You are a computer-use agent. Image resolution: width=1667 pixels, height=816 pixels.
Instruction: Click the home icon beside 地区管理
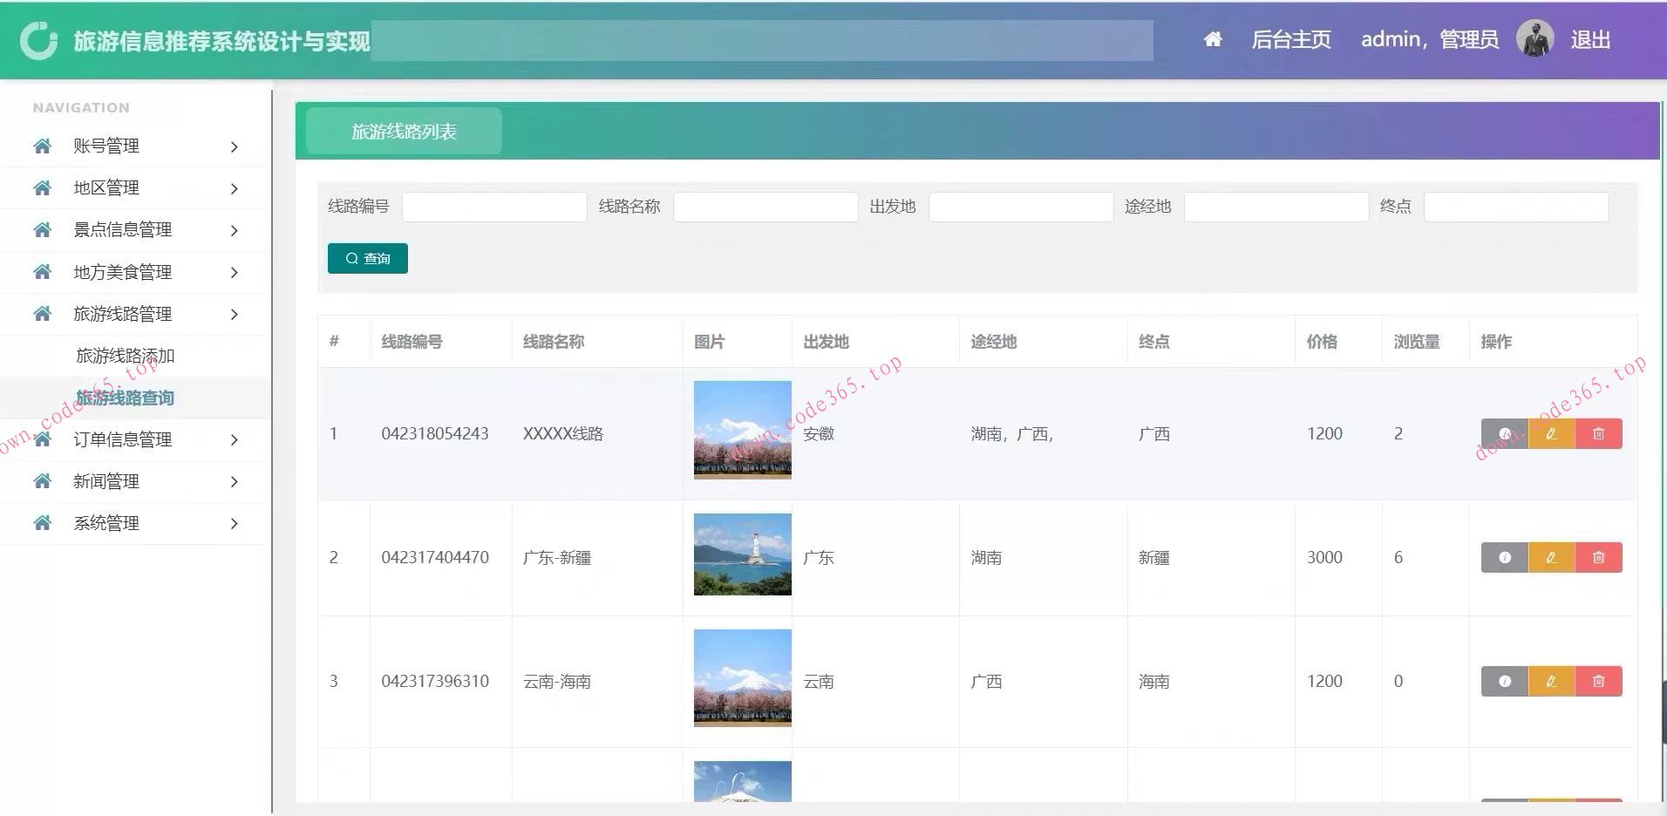pyautogui.click(x=41, y=187)
